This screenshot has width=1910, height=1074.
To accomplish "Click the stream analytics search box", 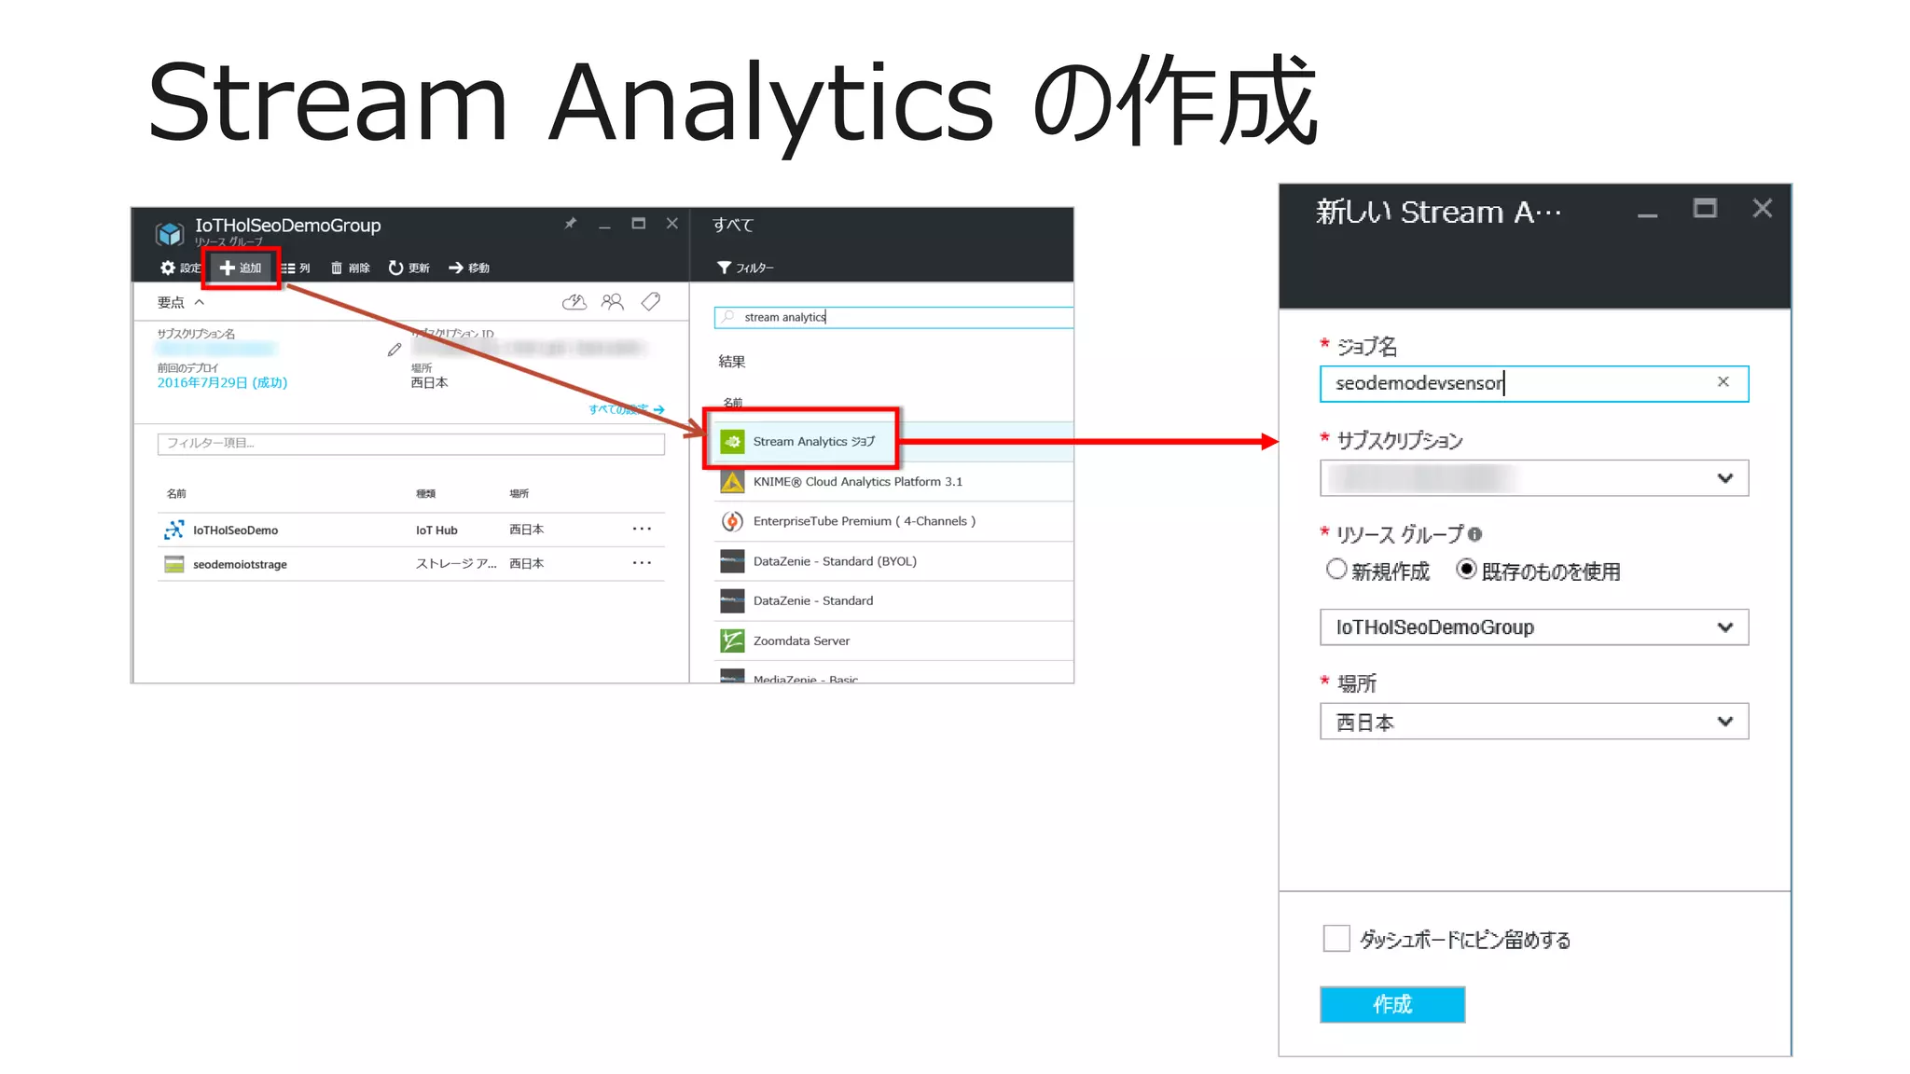I will click(893, 317).
